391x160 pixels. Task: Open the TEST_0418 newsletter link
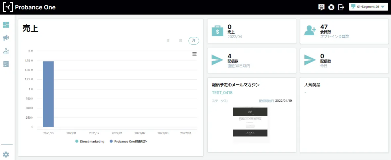pyautogui.click(x=222, y=93)
